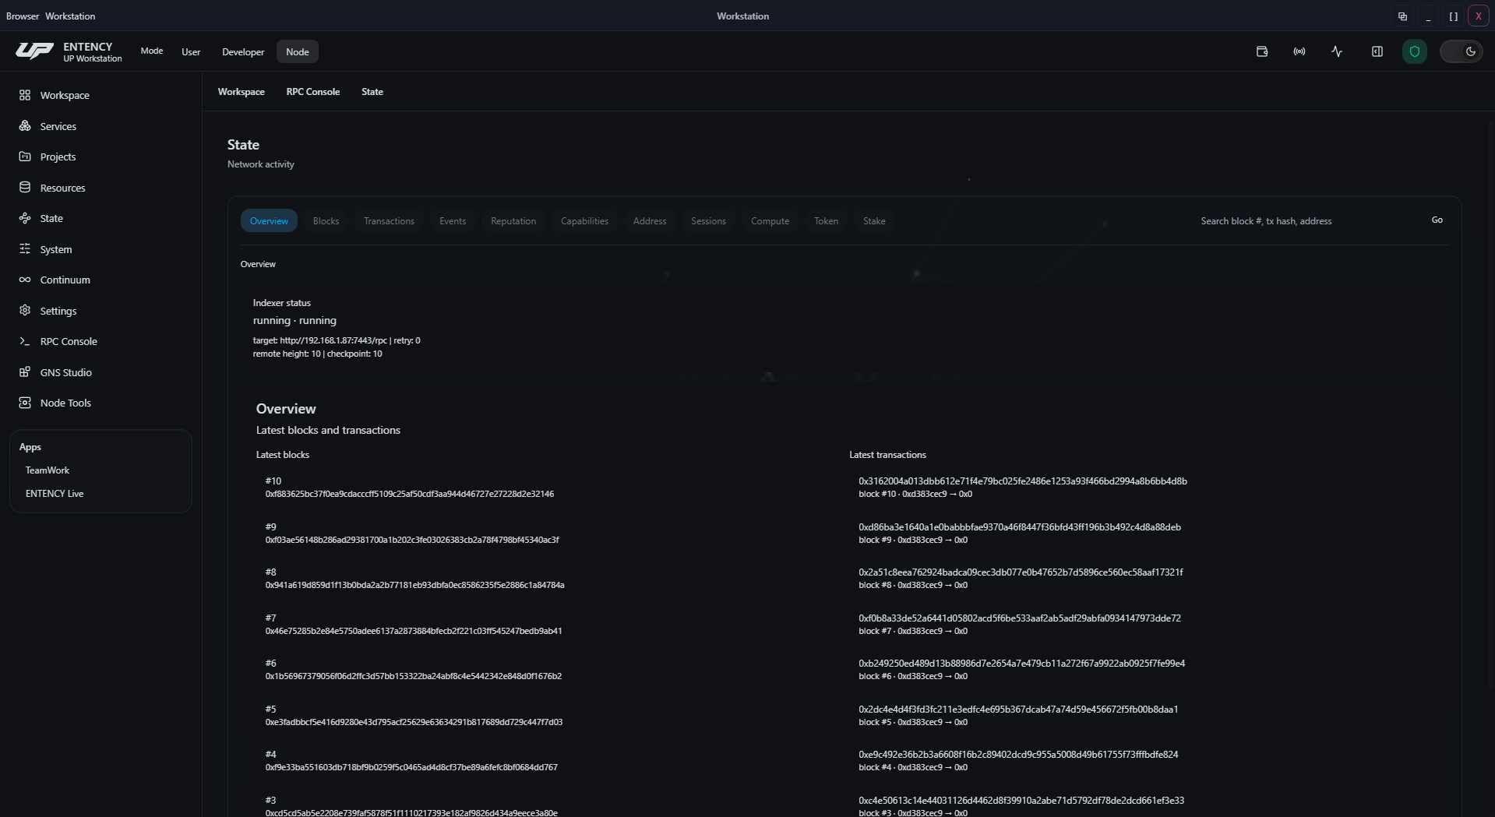Click the overlapping windows icon in title bar
Screen dimensions: 1495x817
click(x=1402, y=16)
